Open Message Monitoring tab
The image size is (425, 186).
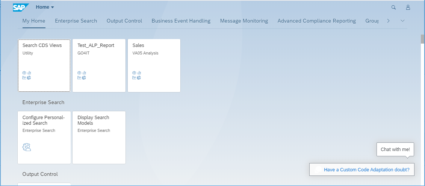click(x=244, y=21)
